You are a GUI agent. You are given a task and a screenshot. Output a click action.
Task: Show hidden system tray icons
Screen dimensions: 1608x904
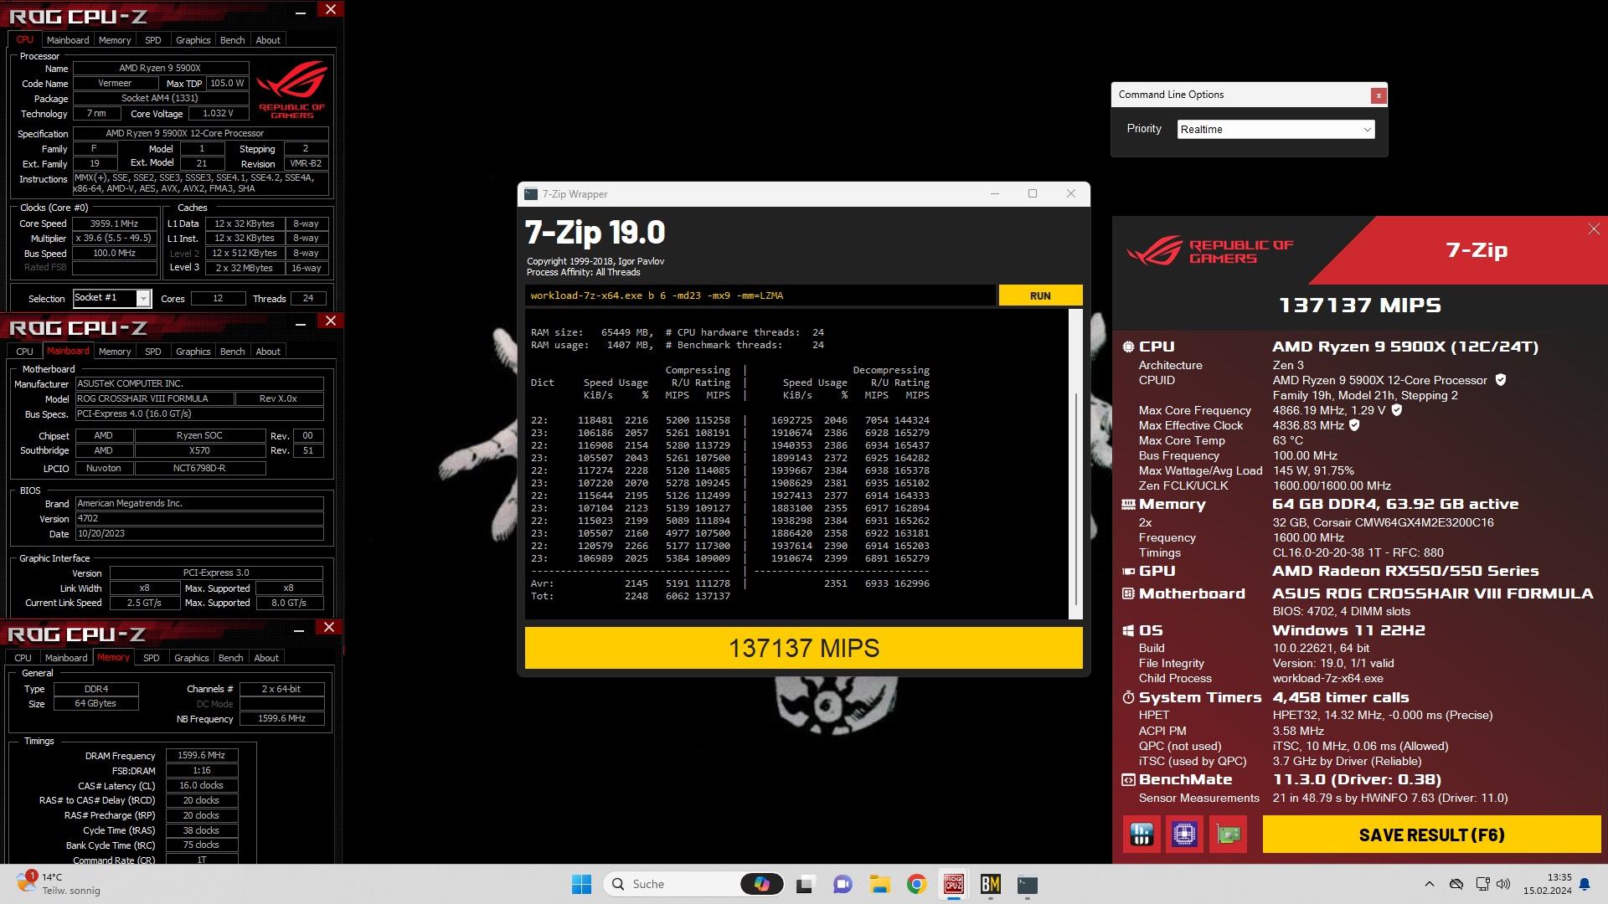(x=1430, y=884)
